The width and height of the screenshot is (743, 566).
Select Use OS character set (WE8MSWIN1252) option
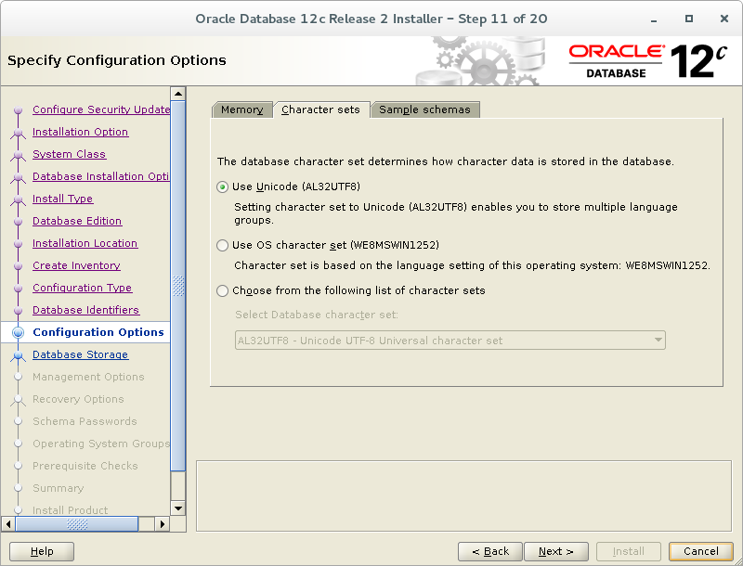point(222,245)
